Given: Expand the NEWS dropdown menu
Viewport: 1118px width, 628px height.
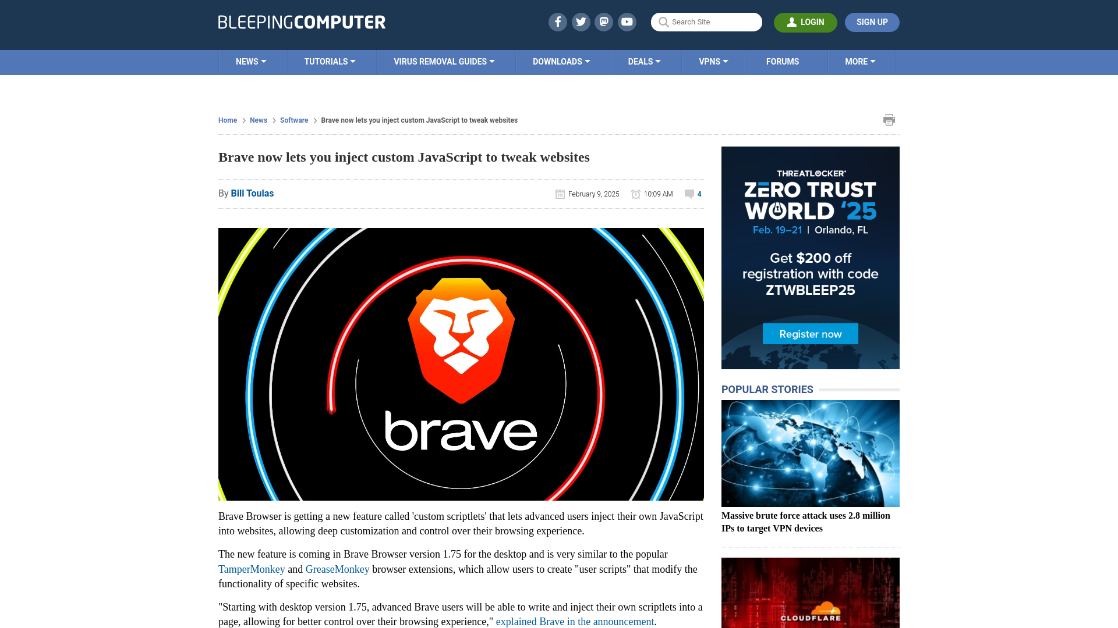Looking at the screenshot, I should coord(250,61).
